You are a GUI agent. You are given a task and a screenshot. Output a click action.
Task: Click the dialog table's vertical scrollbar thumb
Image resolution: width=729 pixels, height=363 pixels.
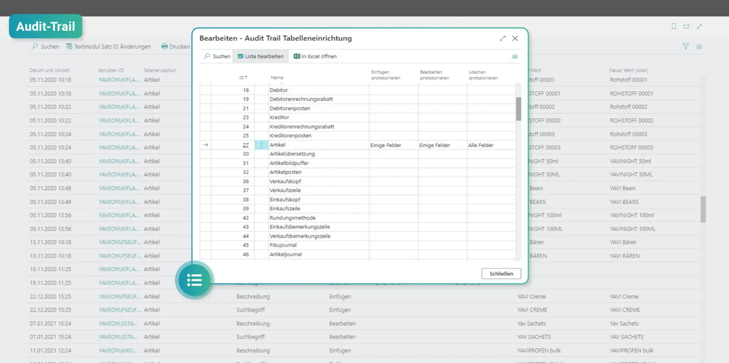[519, 109]
